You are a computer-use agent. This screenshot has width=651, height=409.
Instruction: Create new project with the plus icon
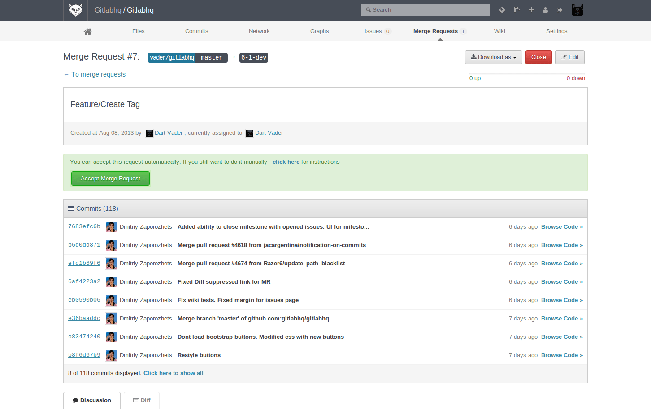pyautogui.click(x=531, y=9)
